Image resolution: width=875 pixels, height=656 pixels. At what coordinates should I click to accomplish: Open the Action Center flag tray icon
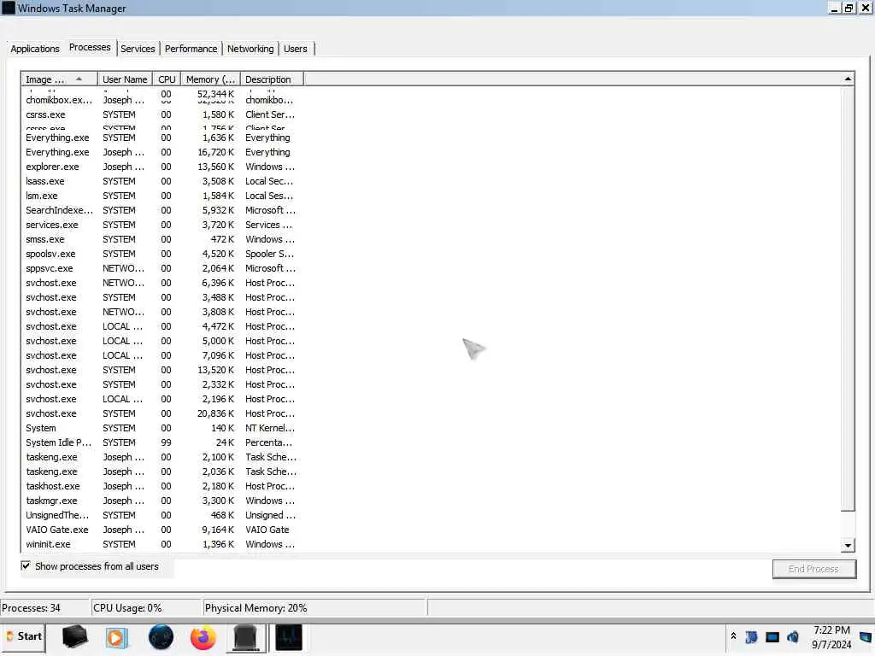(751, 637)
